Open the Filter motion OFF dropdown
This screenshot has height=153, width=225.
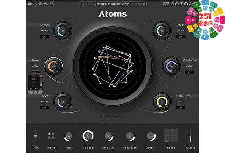pos(180,107)
